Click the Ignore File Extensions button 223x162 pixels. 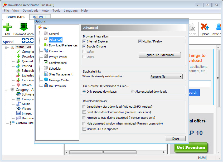pyautogui.click(x=159, y=55)
